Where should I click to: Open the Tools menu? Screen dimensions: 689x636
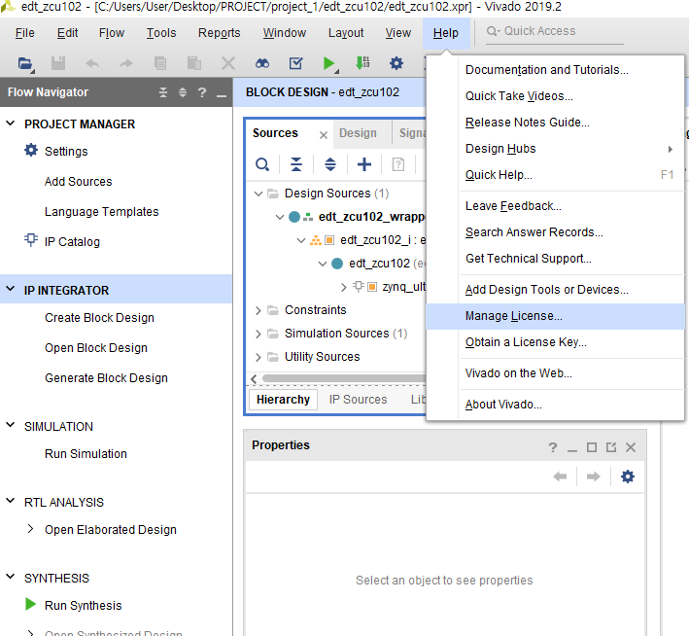pos(160,33)
